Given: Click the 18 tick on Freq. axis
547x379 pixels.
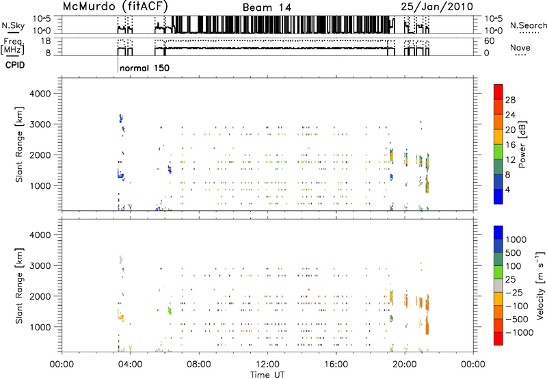Looking at the screenshot, I should pyautogui.click(x=46, y=41).
